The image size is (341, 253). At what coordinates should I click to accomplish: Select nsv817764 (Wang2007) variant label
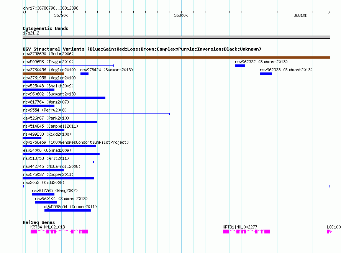point(46,102)
